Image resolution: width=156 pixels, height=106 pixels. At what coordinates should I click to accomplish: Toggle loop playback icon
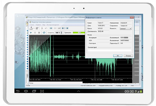[x=44, y=33]
